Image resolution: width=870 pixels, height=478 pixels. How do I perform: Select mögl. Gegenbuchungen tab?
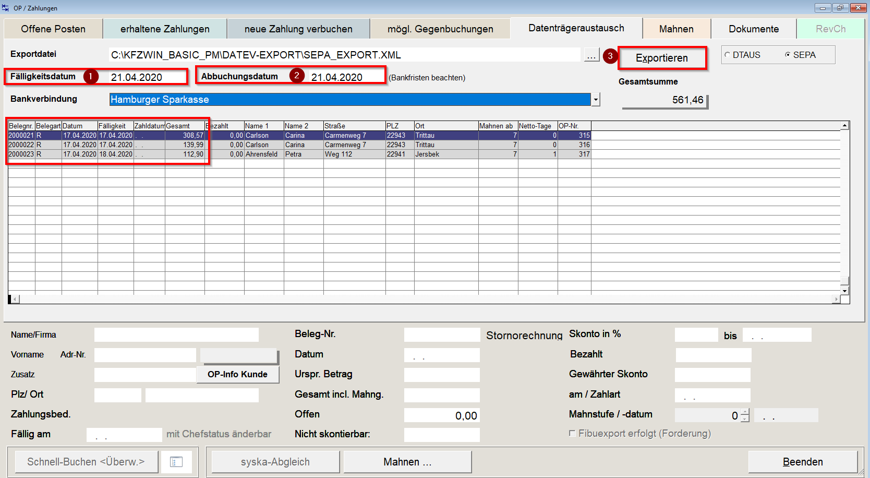pos(440,29)
